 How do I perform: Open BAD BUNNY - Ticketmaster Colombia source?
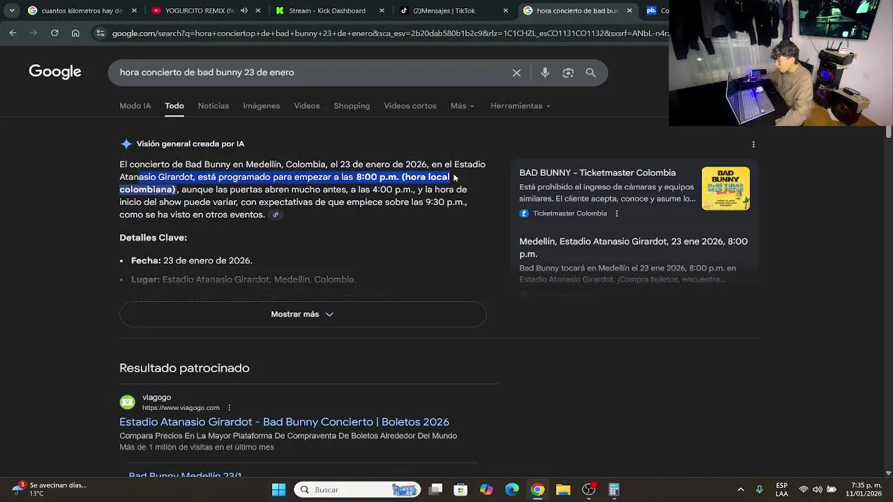[597, 173]
